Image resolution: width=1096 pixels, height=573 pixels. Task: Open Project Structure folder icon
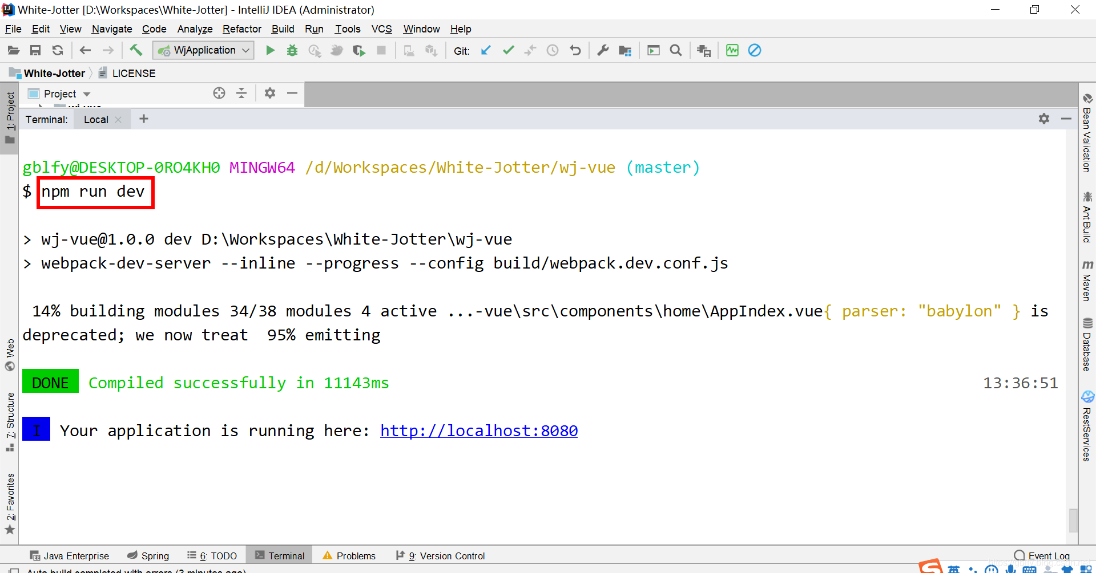tap(625, 51)
